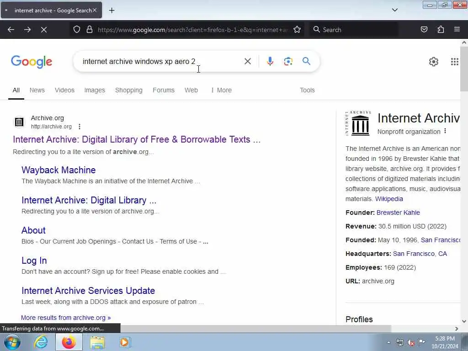Open the Internet Archive: Digital Library sublink

[x=89, y=200]
